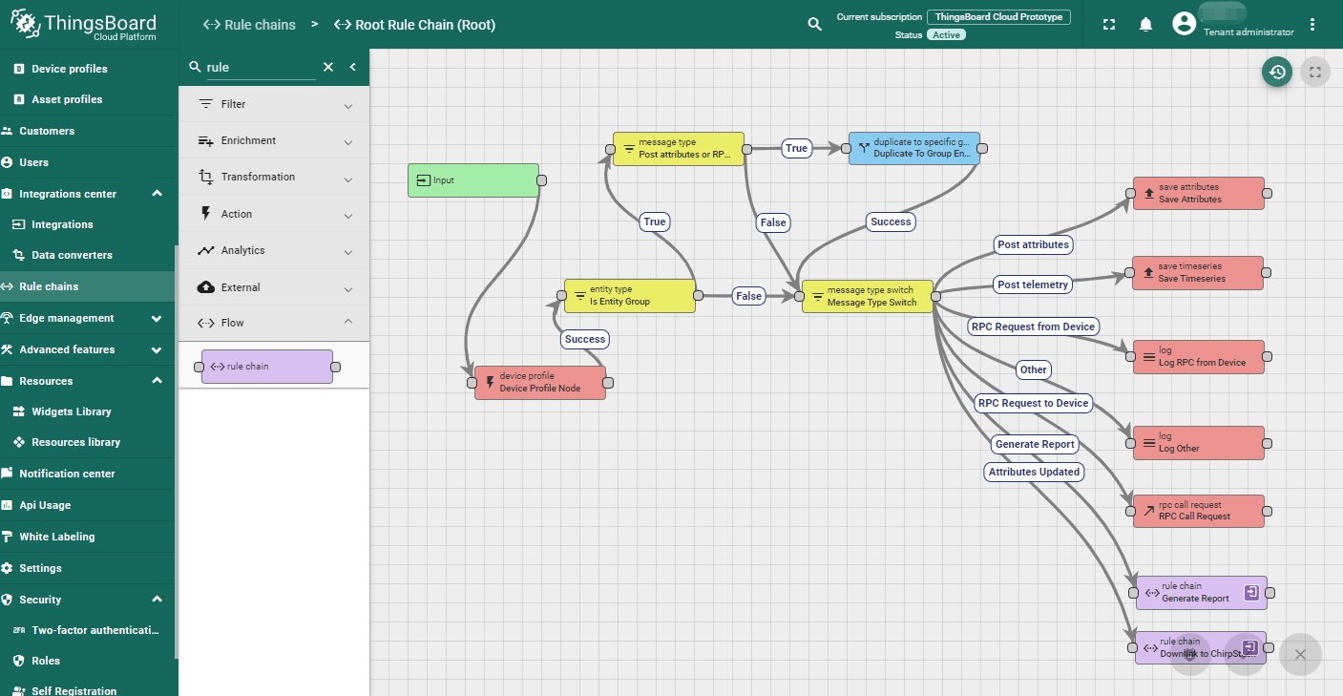1343x696 pixels.
Task: Collapse the node library panel arrow
Action: click(352, 67)
